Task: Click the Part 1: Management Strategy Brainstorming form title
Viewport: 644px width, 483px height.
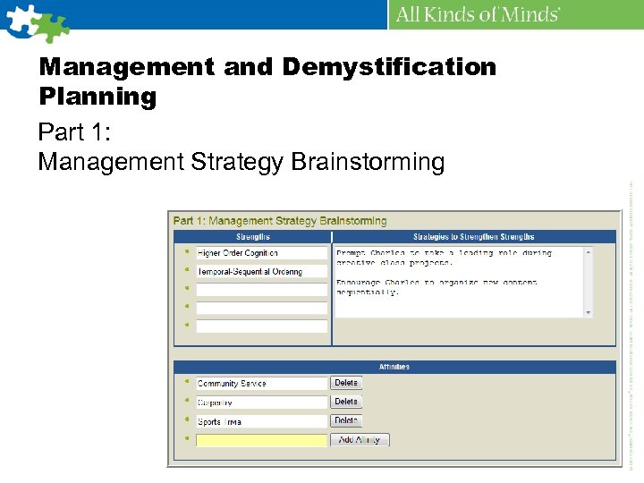Action: 280,221
